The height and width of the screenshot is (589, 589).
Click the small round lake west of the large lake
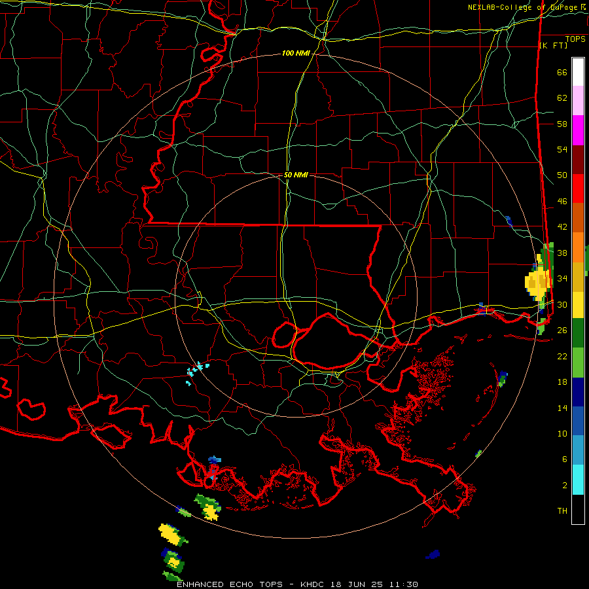click(x=284, y=334)
